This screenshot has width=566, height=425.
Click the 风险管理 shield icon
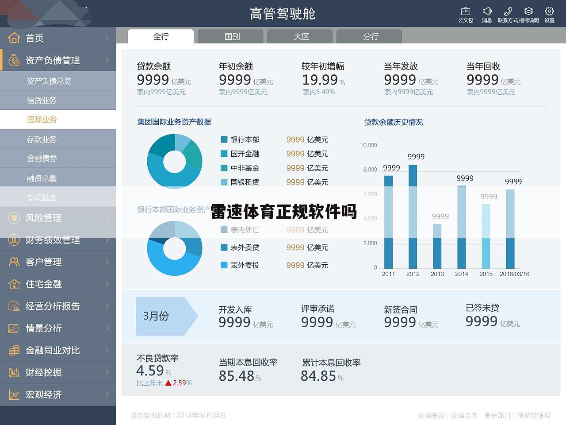tap(14, 217)
